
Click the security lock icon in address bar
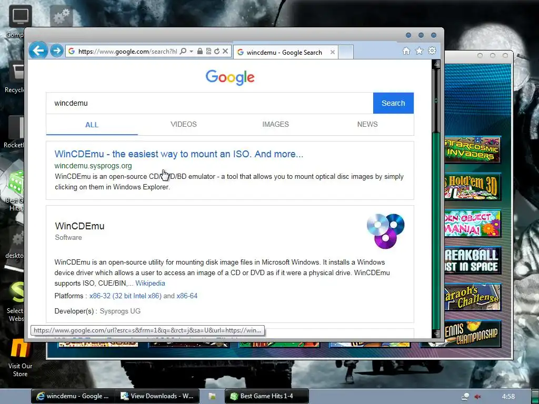[199, 51]
